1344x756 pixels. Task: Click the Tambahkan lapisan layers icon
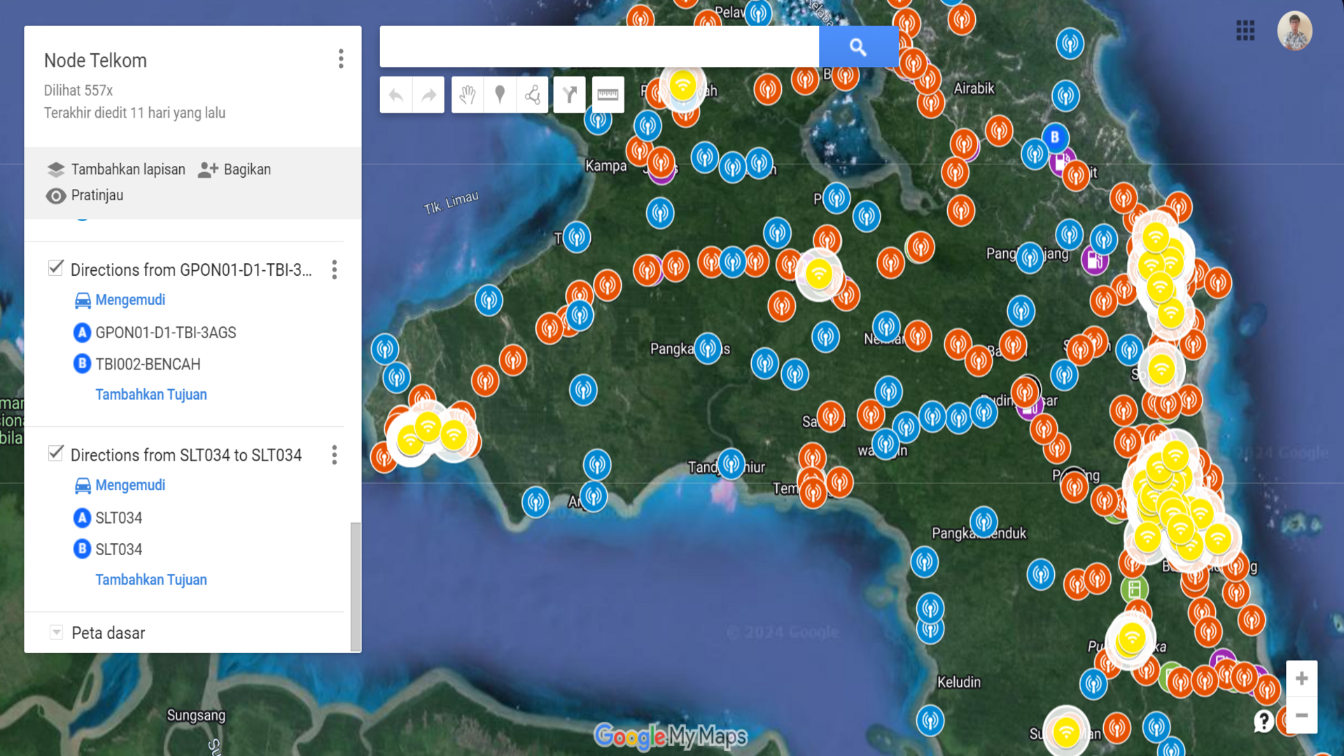tap(56, 169)
